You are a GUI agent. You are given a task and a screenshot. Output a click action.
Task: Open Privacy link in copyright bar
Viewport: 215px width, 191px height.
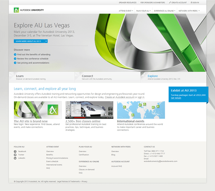coord(84,181)
